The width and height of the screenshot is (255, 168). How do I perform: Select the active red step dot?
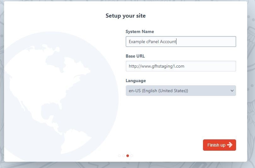tap(128, 155)
